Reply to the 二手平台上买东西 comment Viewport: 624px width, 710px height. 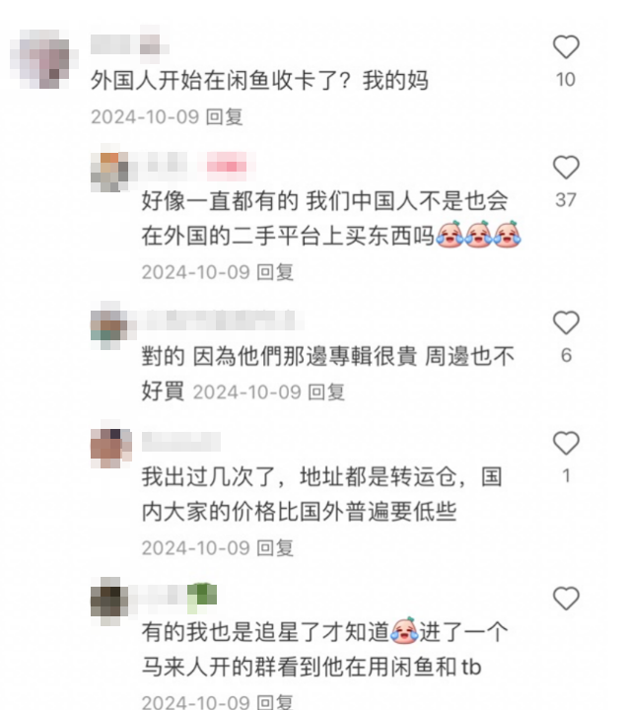(275, 272)
